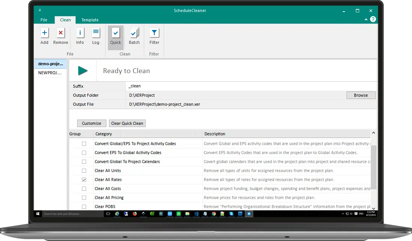Click the Filter icon in the ribbon
The image size is (412, 241).
coord(154,36)
